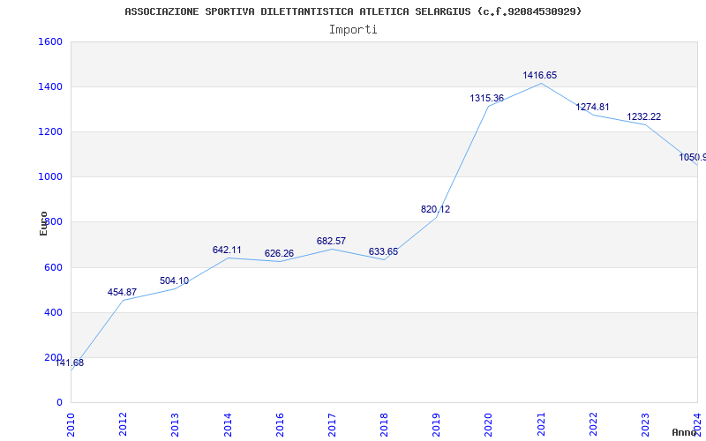Click the 'Euro' y-axis title
706x441 pixels.
click(x=43, y=223)
